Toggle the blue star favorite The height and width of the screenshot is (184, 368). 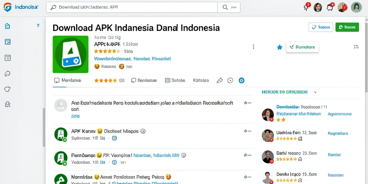280,47
